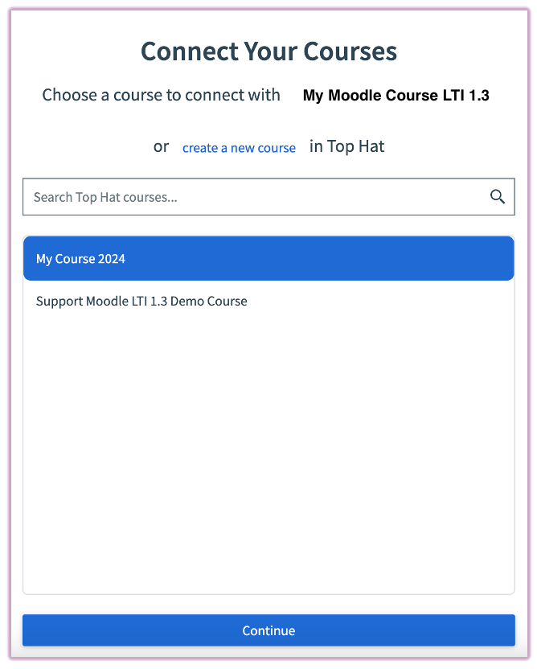Click the in Top Hat text
Image resolution: width=537 pixels, height=669 pixels.
(x=346, y=146)
